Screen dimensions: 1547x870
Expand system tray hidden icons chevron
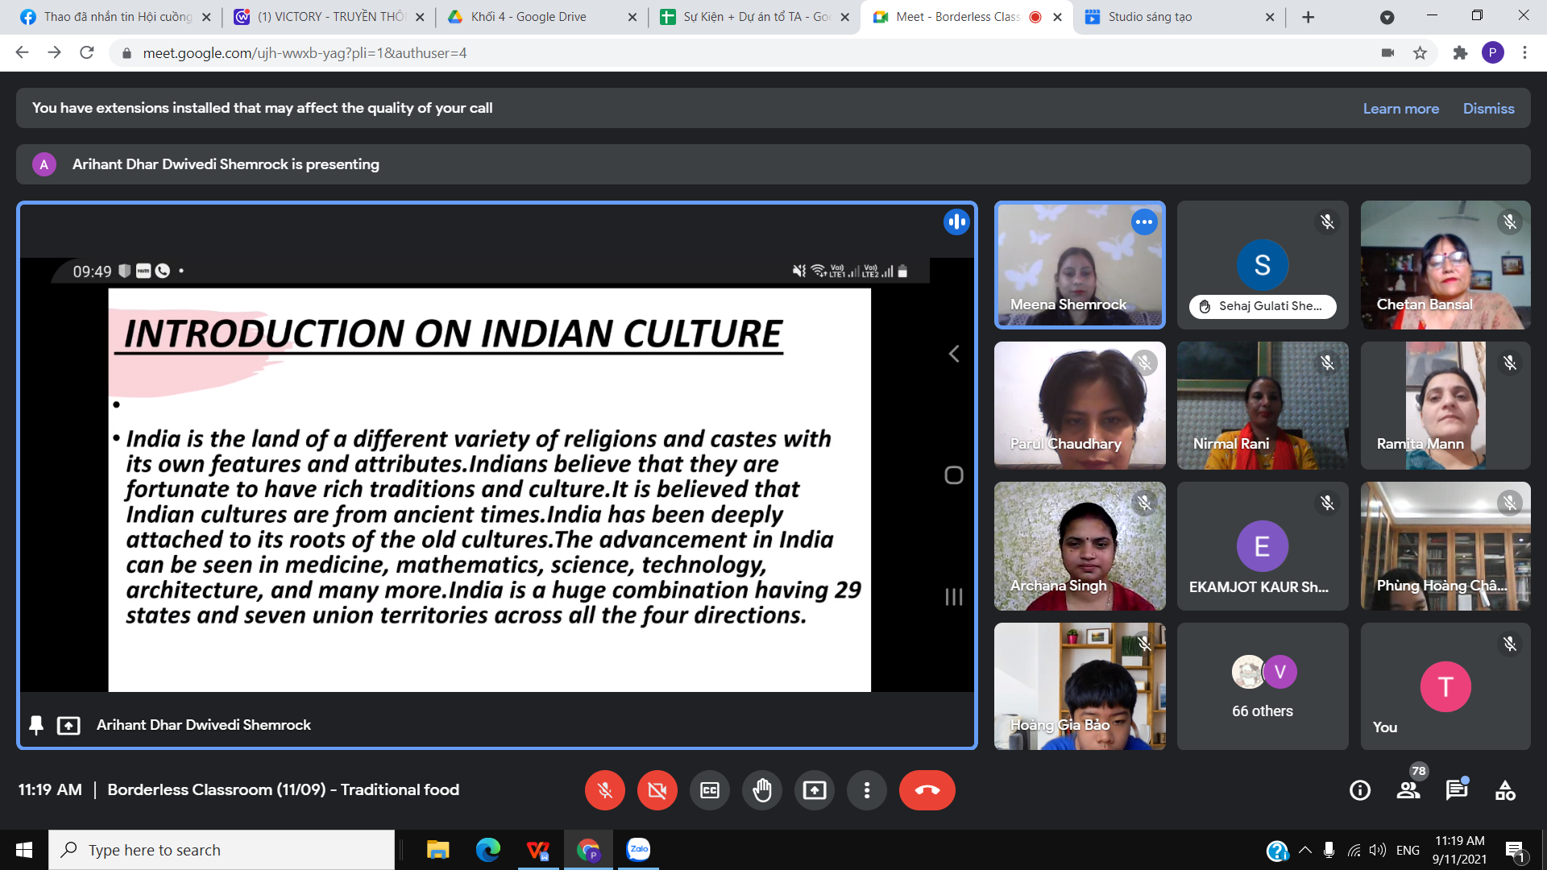coord(1305,850)
